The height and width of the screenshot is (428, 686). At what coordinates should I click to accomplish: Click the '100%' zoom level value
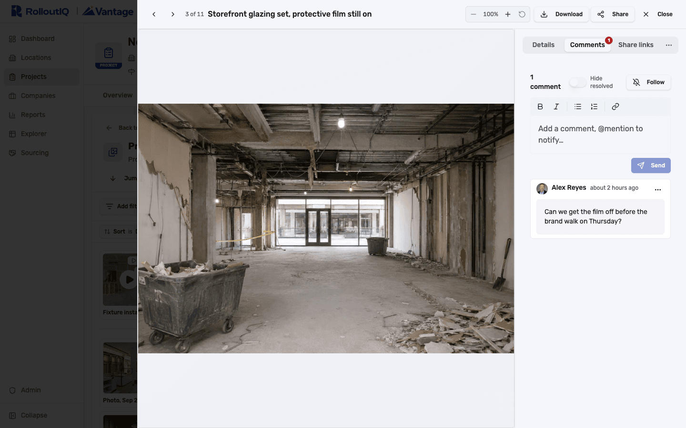[x=491, y=14]
